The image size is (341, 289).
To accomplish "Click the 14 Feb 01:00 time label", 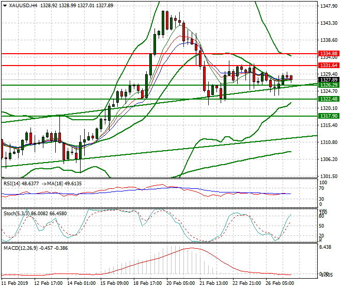I will click(81, 283).
